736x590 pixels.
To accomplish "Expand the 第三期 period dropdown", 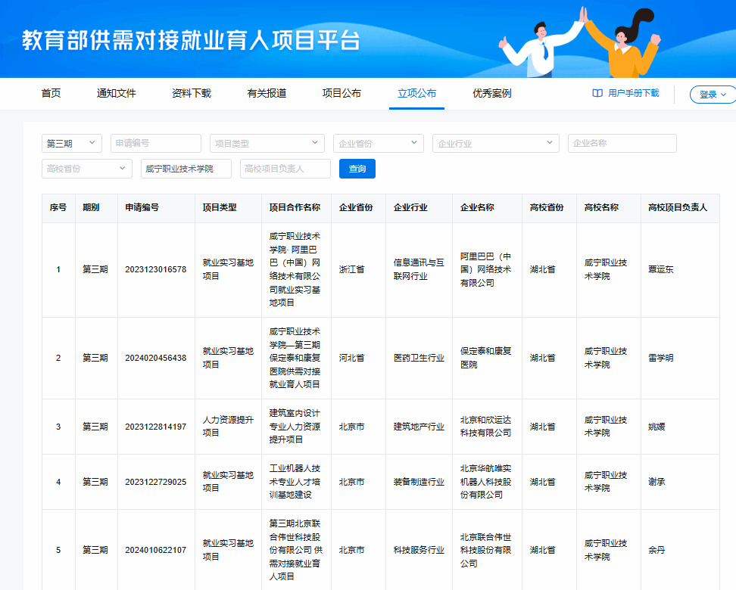I will pos(72,144).
